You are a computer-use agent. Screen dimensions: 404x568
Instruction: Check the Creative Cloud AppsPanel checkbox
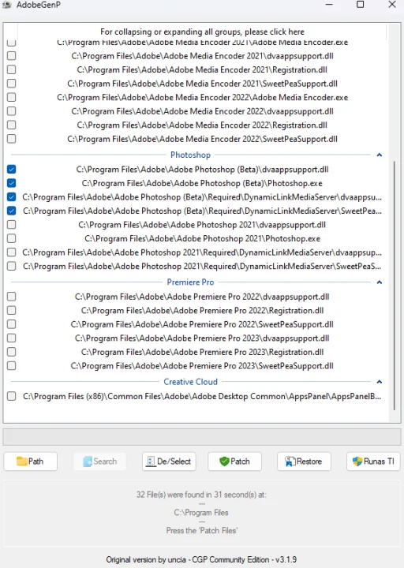click(12, 396)
